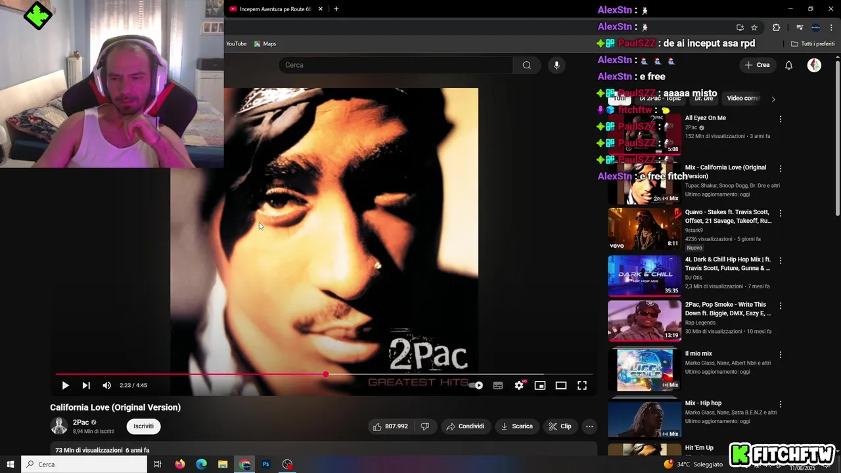This screenshot has width=841, height=473.
Task: Show more filter chips with arrow
Action: pos(773,99)
